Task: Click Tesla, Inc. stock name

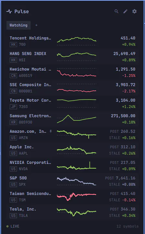Action: [23, 209]
